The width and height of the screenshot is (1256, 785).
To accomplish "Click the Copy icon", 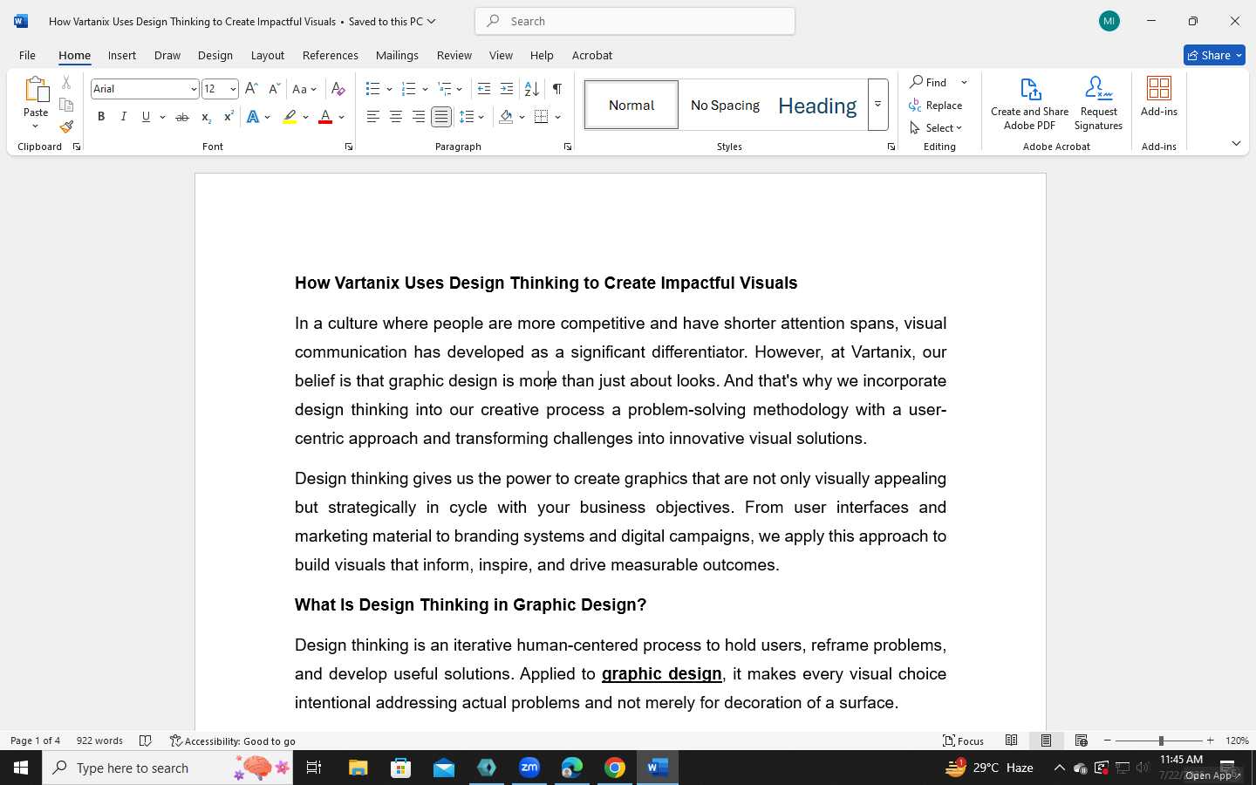I will pos(66,105).
